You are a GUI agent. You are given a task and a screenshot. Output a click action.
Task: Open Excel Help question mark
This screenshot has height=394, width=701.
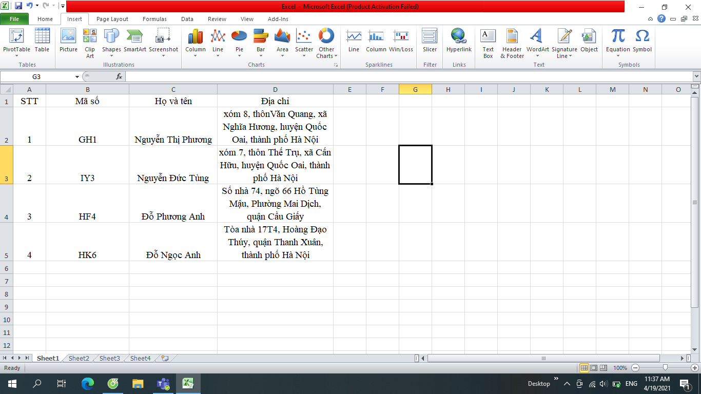pyautogui.click(x=661, y=18)
